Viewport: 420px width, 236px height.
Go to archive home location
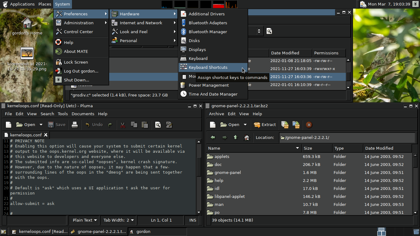pos(247,138)
